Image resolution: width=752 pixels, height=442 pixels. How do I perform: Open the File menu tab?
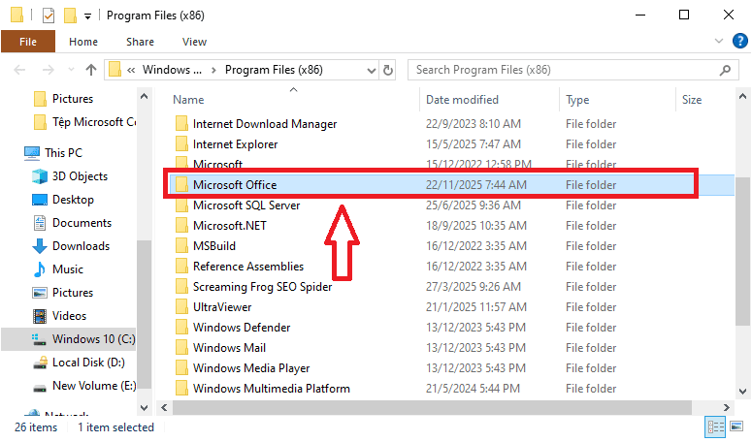tap(28, 42)
